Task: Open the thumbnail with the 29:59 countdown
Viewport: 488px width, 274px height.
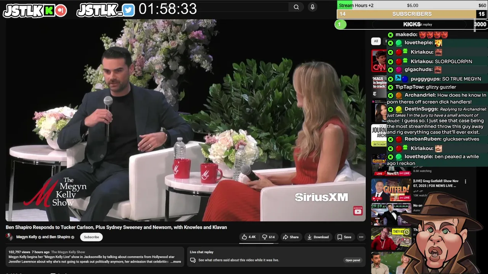Action: click(x=391, y=214)
